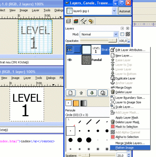The height and width of the screenshot is (157, 156).
Task: Toggle the link chain box of top layer
Action: point(77,50)
